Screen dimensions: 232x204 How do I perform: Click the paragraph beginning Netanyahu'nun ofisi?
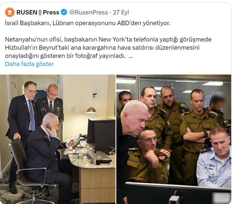[108, 48]
